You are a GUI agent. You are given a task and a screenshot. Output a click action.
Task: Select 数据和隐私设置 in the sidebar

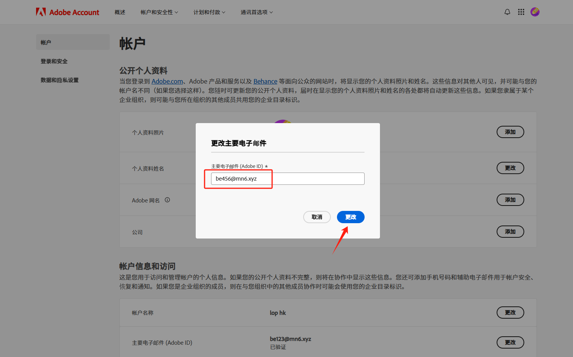pyautogui.click(x=59, y=80)
